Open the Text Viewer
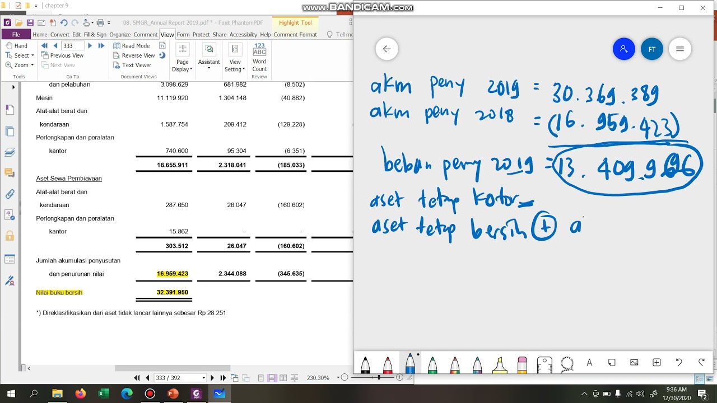 132,65
